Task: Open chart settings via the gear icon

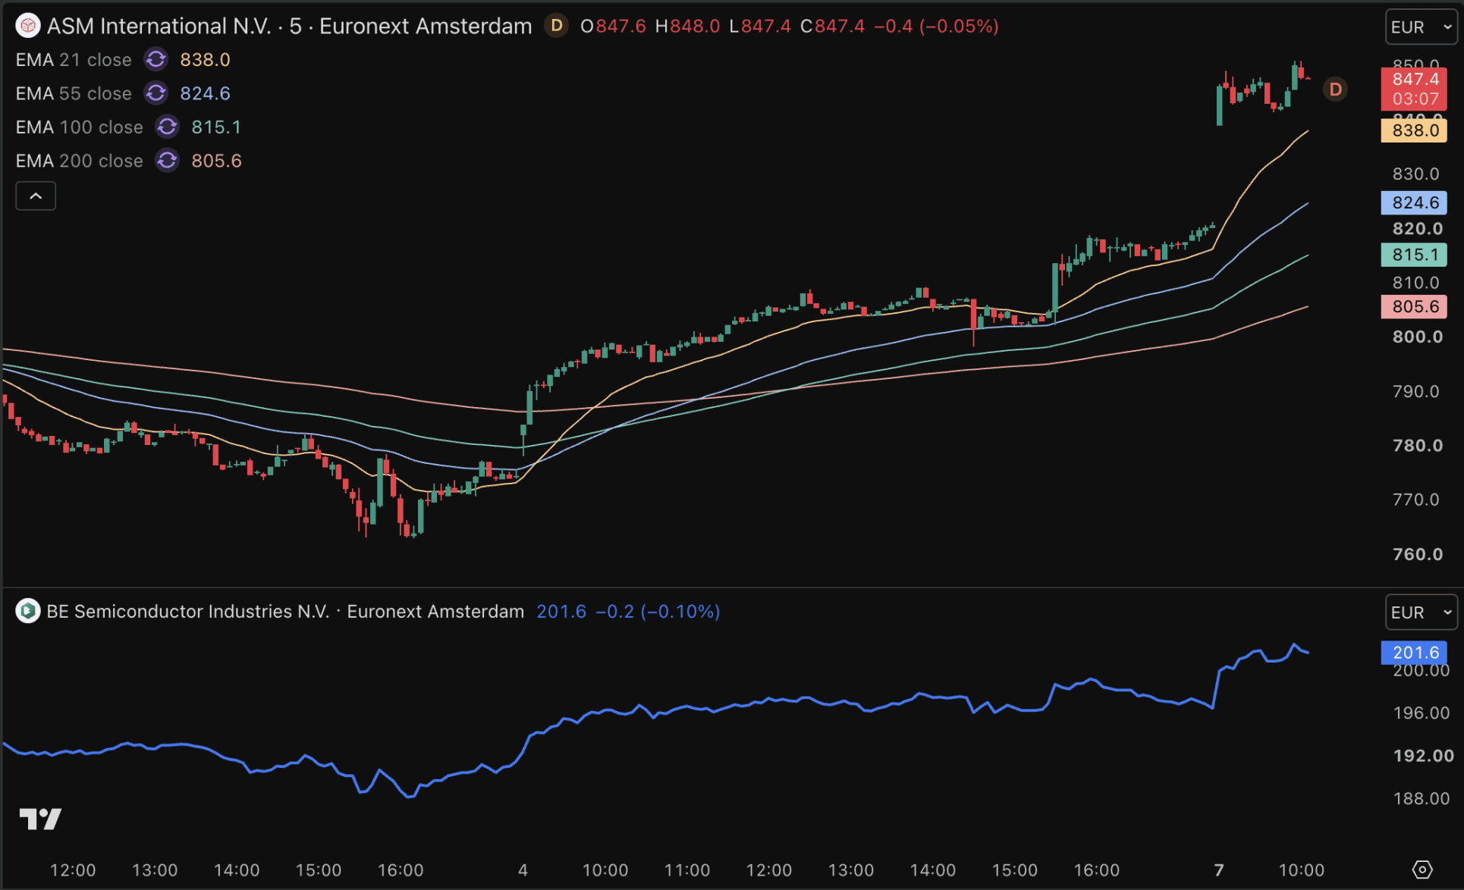Action: coord(1422,870)
